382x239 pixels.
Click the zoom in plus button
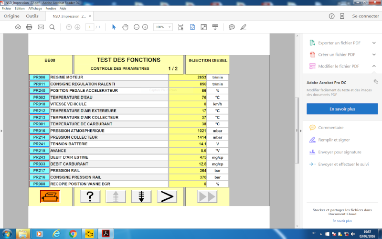click(x=145, y=27)
